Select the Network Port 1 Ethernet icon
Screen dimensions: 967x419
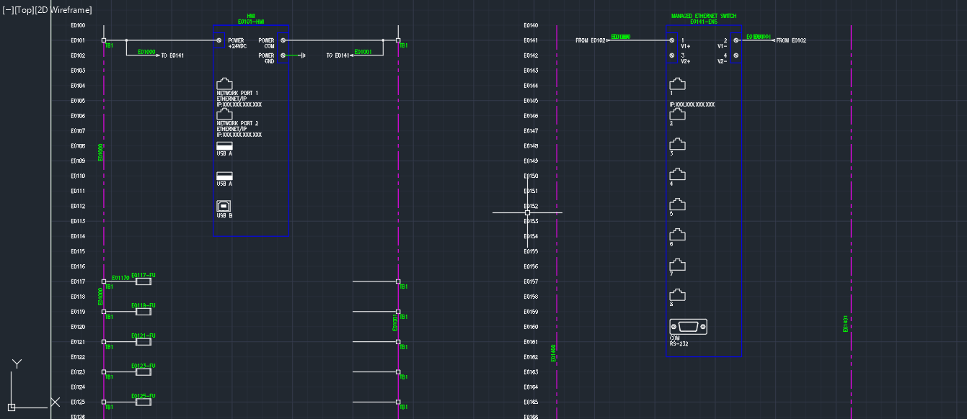click(224, 84)
